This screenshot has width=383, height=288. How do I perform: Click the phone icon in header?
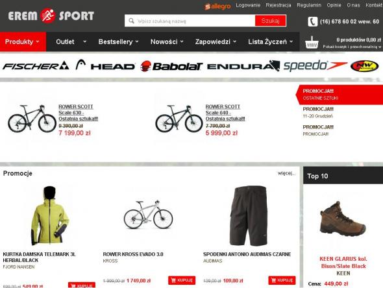coord(313,21)
